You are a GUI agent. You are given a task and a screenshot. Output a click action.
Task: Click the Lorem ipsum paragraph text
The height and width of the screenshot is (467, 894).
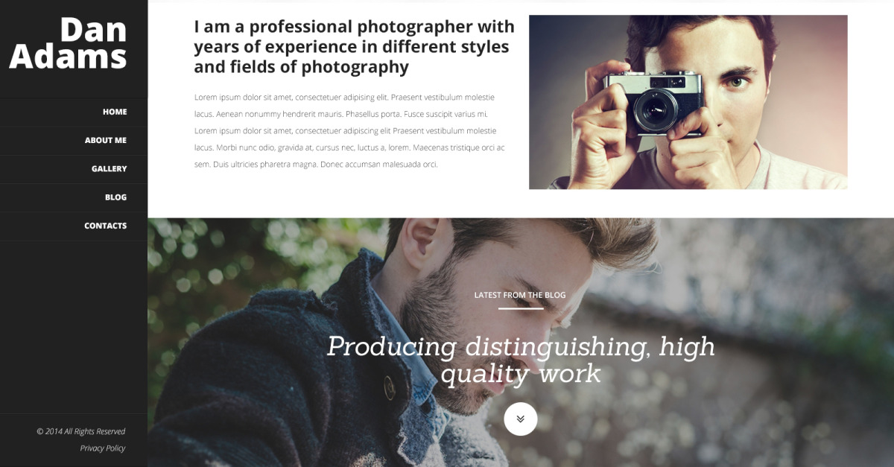pos(350,130)
